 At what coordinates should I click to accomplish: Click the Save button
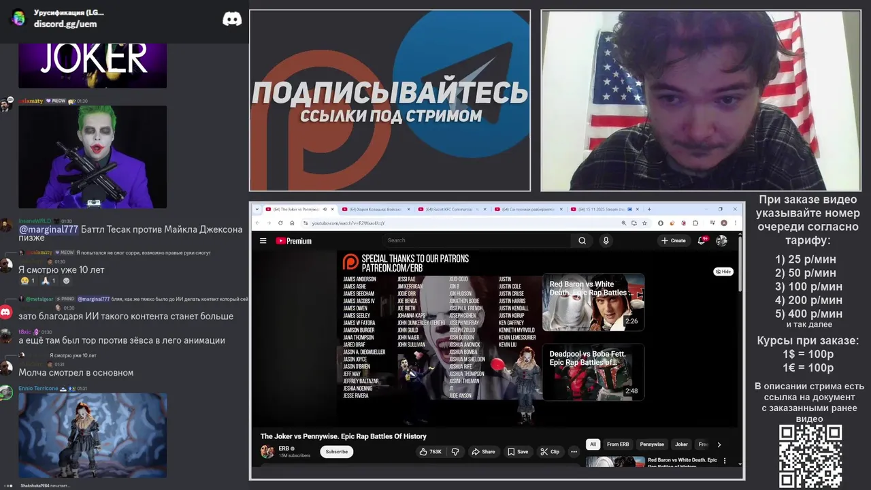[517, 451]
